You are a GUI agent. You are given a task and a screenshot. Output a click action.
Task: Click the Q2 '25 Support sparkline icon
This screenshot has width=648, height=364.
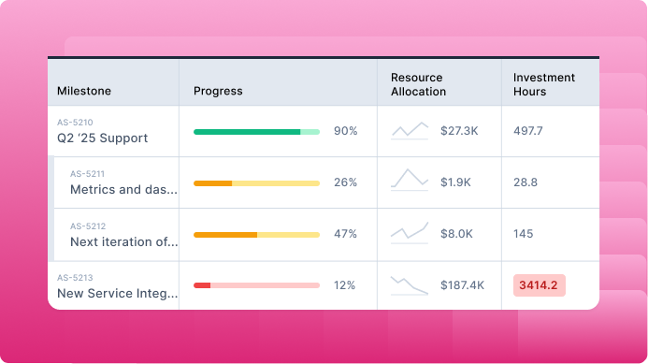click(410, 131)
